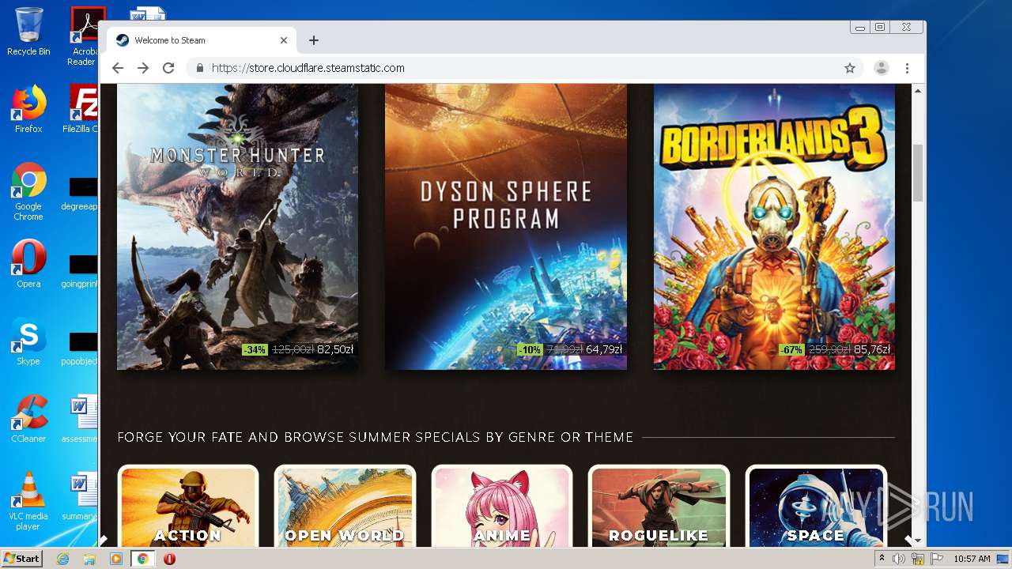
Task: Browse the Anime genre specials
Action: 502,506
